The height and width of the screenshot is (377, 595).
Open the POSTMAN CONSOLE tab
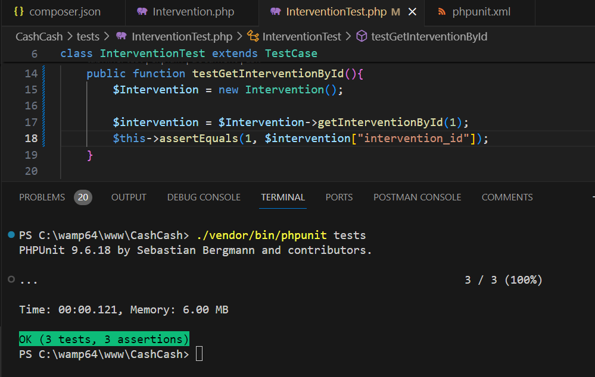pos(417,197)
